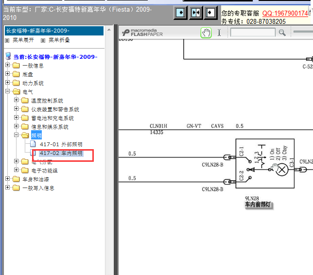The height and width of the screenshot is (275, 313).
Task: Click the computer icon beside 当前:长安福特
Action: pos(8,56)
